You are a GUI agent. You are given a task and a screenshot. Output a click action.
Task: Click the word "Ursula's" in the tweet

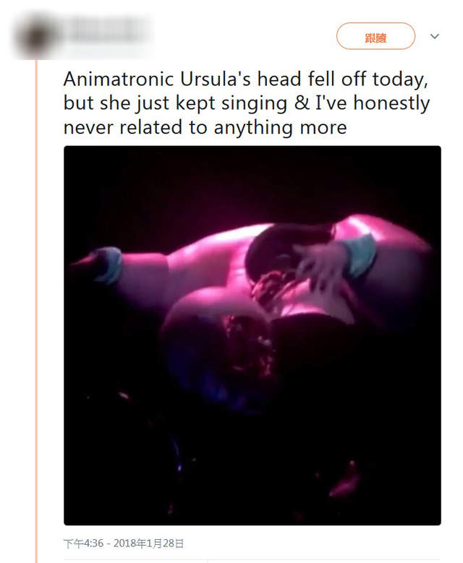click(215, 79)
